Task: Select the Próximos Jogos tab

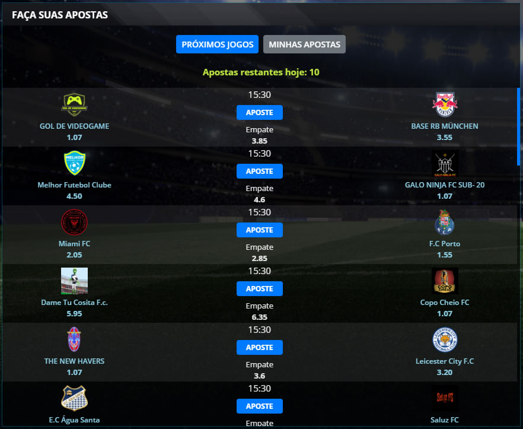Action: pos(217,45)
